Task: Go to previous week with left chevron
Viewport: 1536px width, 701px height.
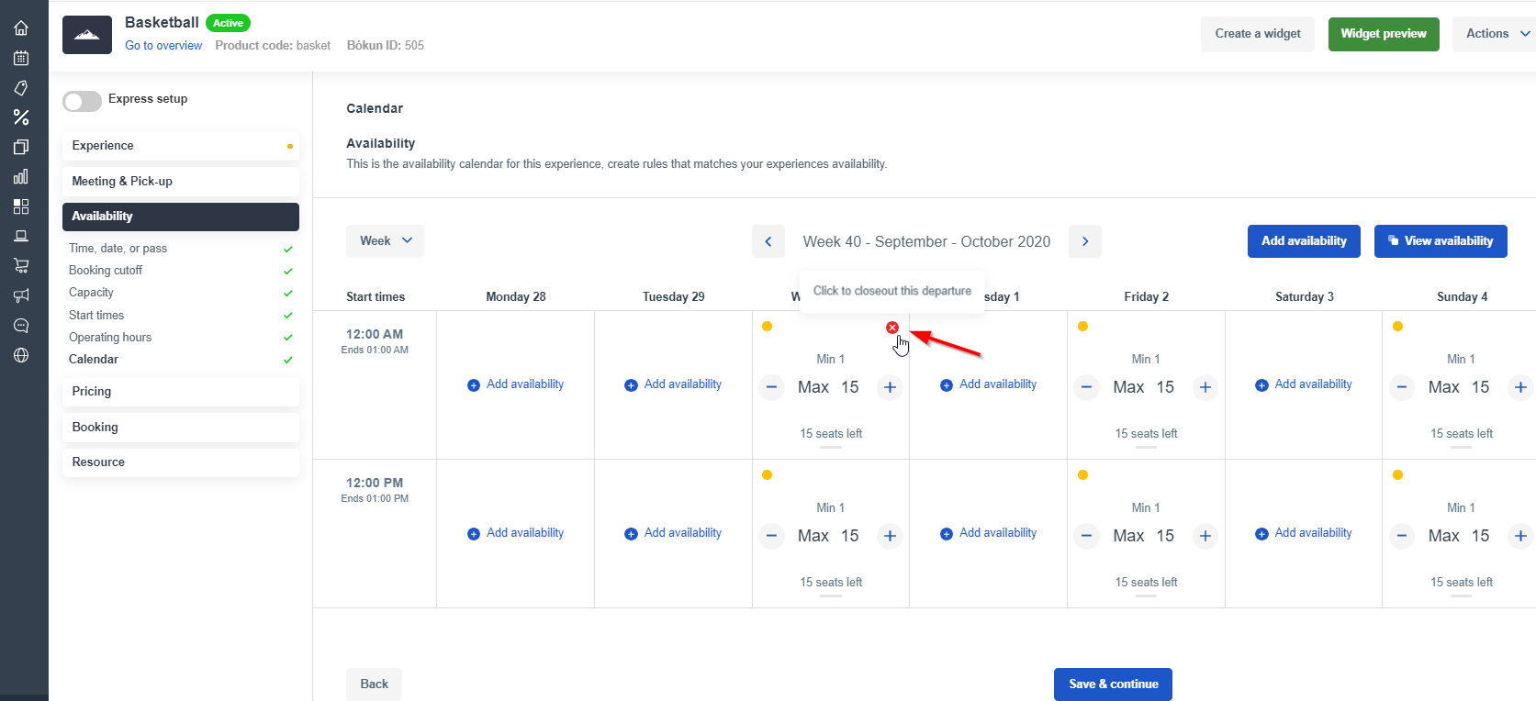Action: click(768, 241)
